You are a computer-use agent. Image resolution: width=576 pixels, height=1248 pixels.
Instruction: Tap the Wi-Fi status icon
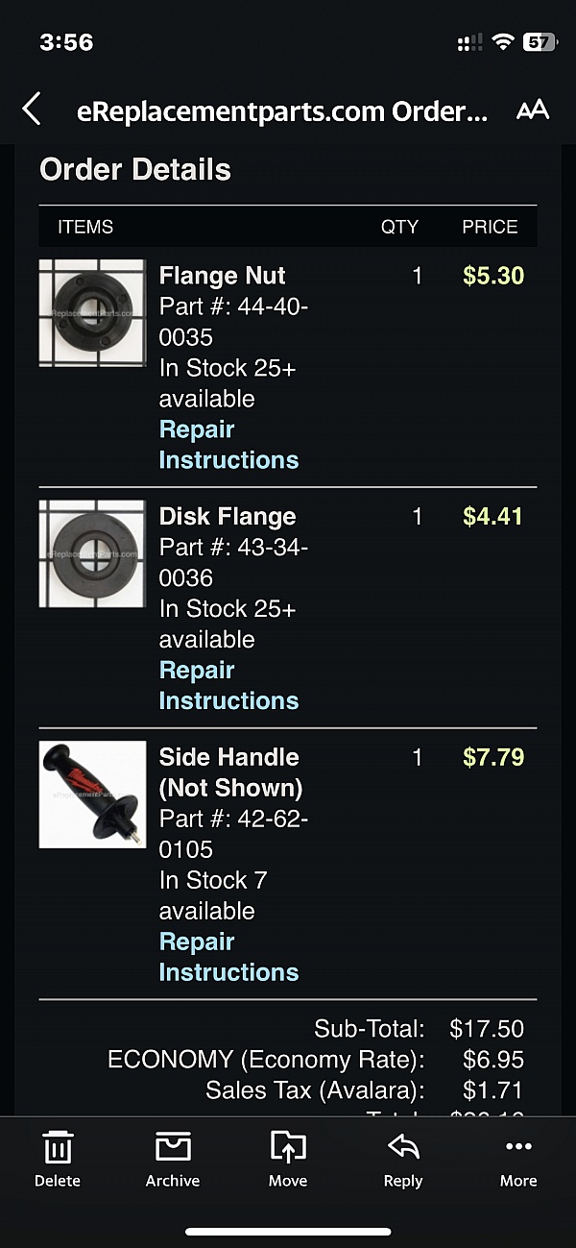pyautogui.click(x=502, y=42)
